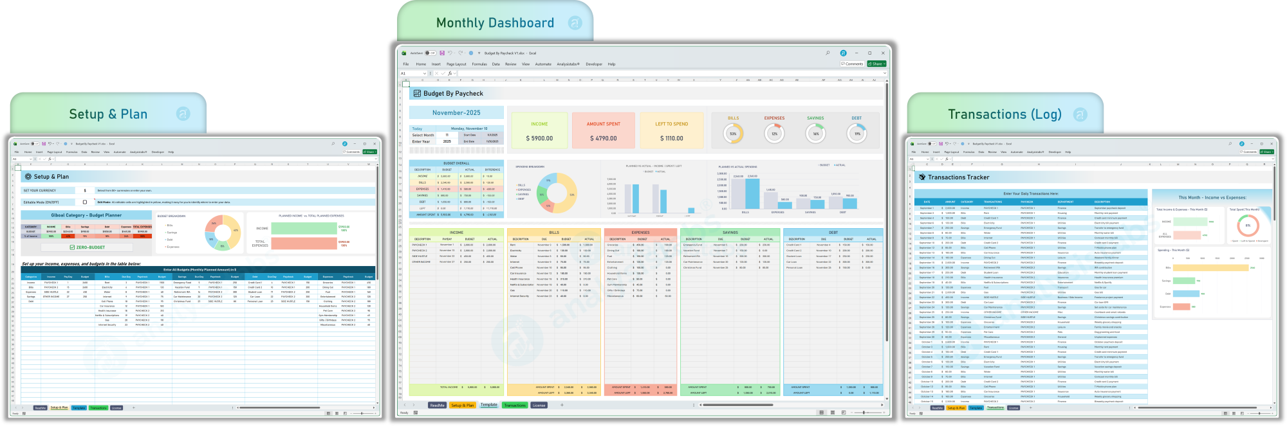Open Formulas ribbon tab in dashboard window
Image resolution: width=1287 pixels, height=426 pixels.
coord(479,64)
